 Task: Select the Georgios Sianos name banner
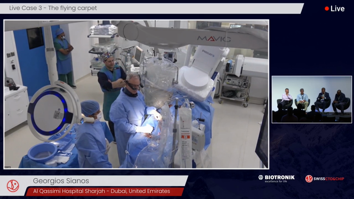(x=61, y=181)
